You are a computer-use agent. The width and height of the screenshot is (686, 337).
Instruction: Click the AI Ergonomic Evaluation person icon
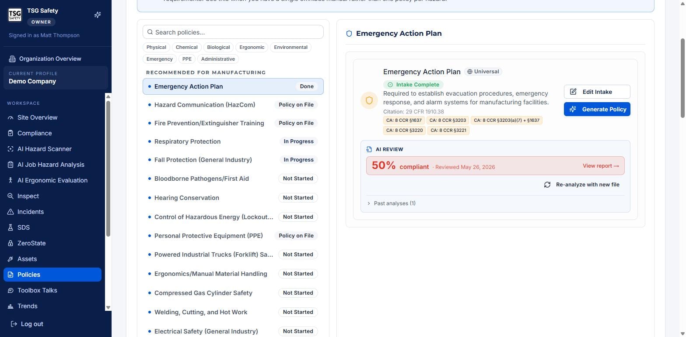(10, 180)
